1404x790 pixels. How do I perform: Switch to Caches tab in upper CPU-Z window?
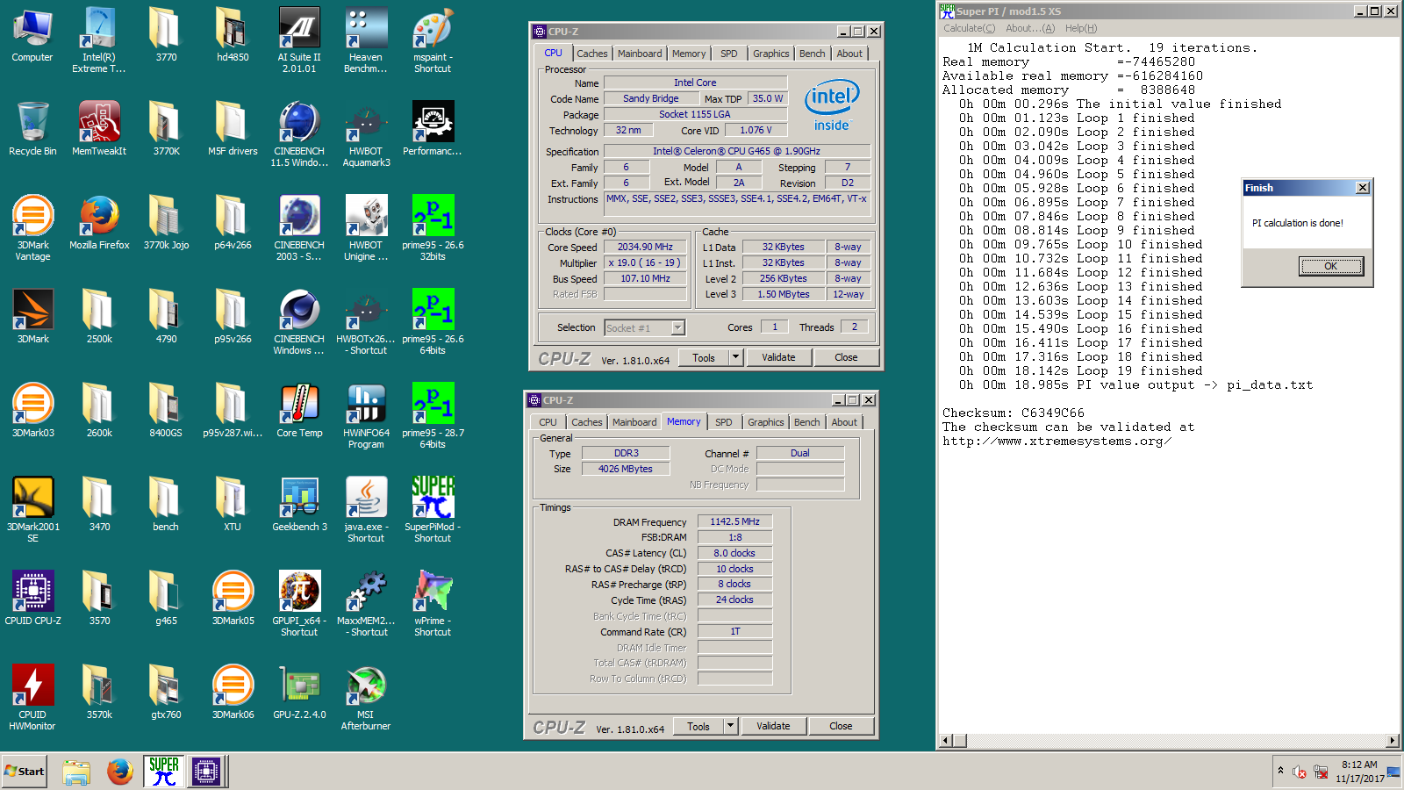[591, 54]
